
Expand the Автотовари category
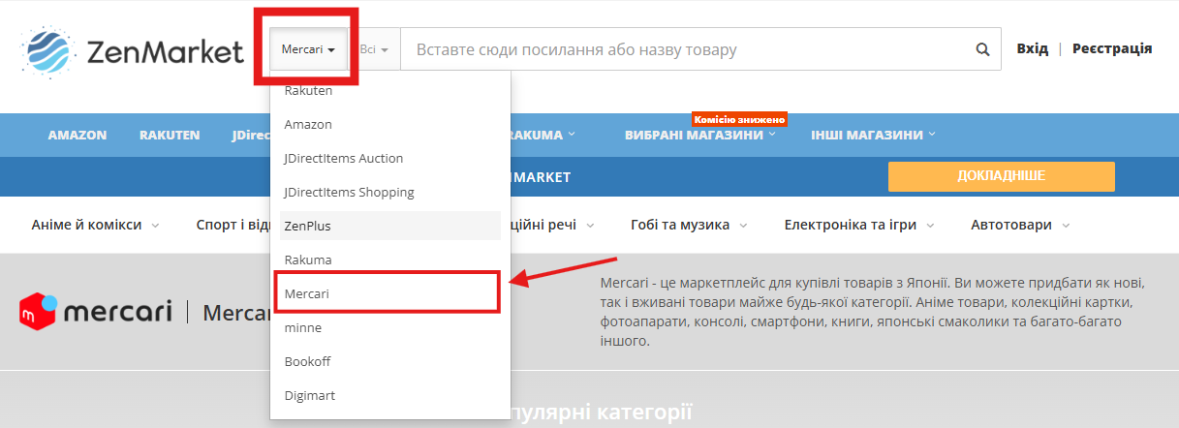coord(1020,225)
